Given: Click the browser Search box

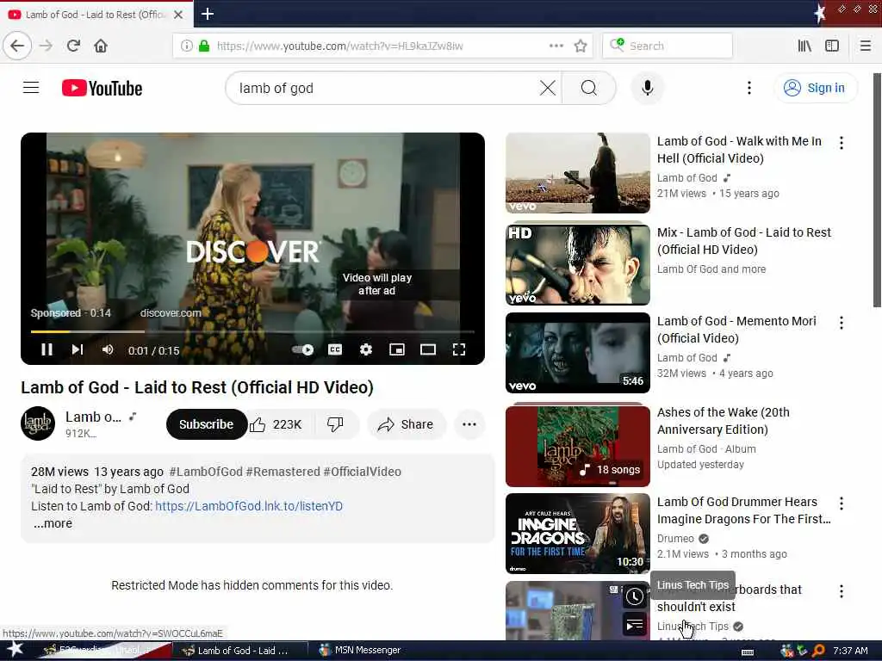Looking at the screenshot, I should click(x=668, y=46).
